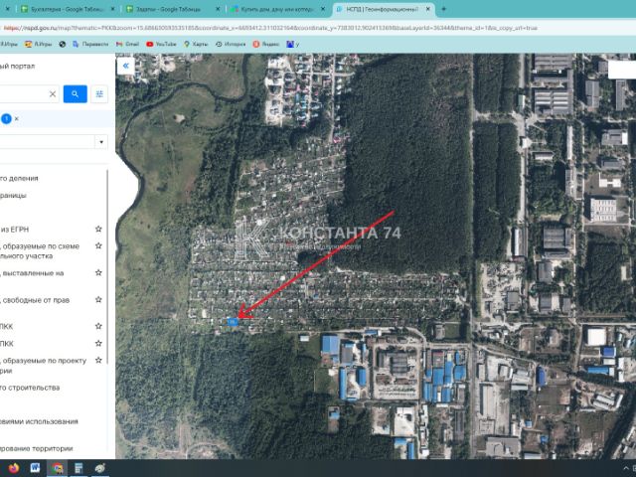Close the 'Купить дом' tab

point(323,9)
